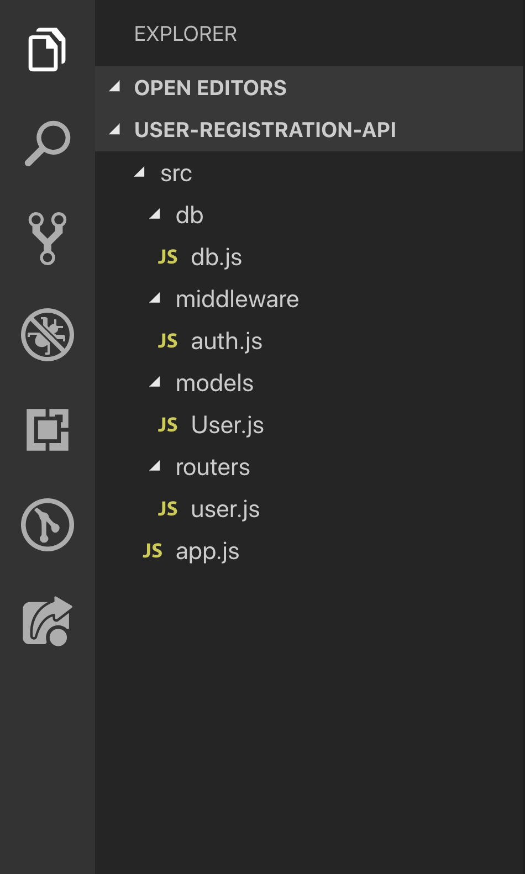Open the user.js router file
Image resolution: width=525 pixels, height=874 pixels.
click(225, 509)
